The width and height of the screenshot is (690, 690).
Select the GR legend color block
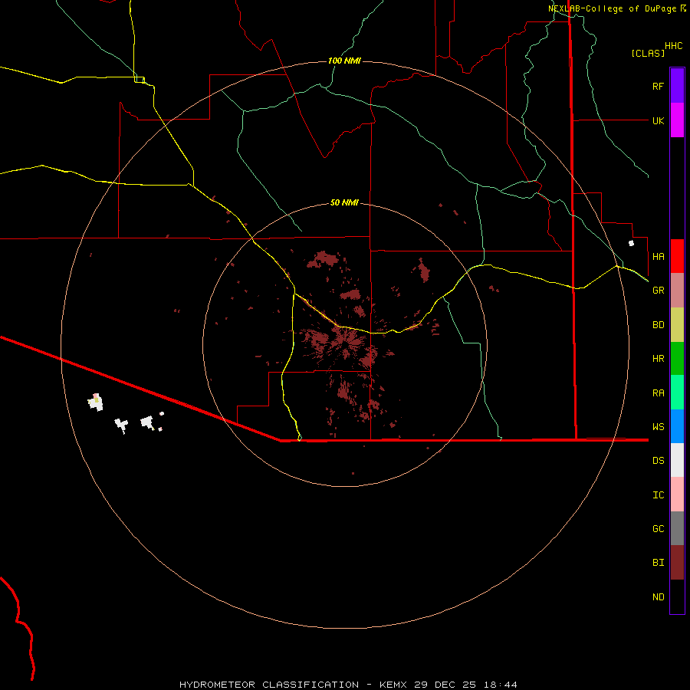[677, 291]
